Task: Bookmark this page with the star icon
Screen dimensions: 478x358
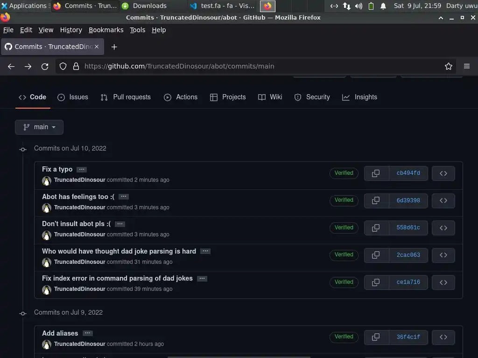Action: click(448, 66)
